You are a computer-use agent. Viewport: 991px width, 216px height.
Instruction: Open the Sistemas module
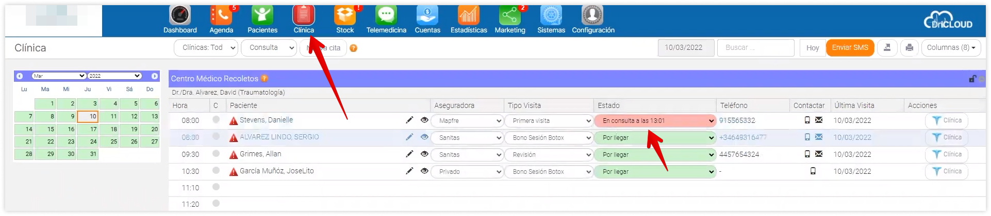click(x=551, y=20)
